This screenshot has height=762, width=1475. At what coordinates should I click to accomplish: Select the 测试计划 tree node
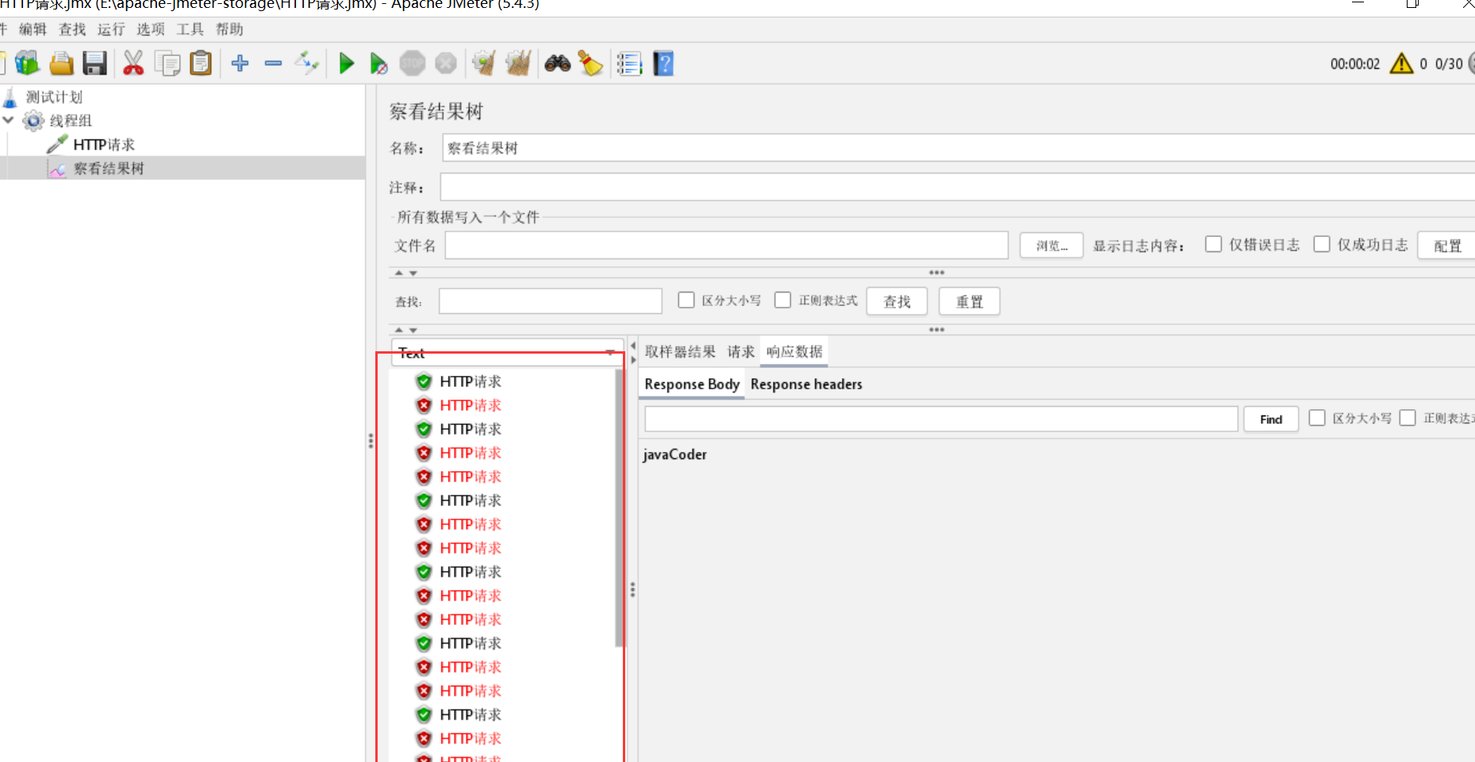[x=54, y=97]
